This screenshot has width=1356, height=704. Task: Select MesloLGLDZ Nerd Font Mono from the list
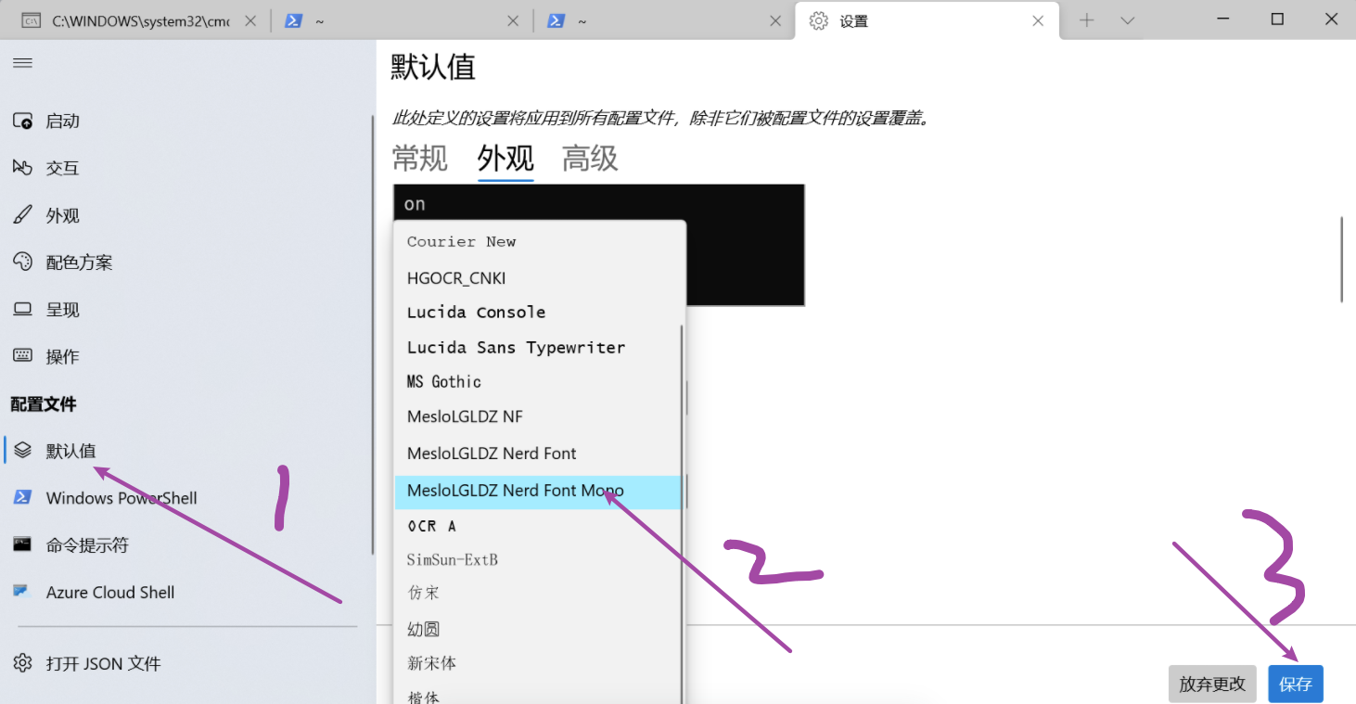(514, 491)
